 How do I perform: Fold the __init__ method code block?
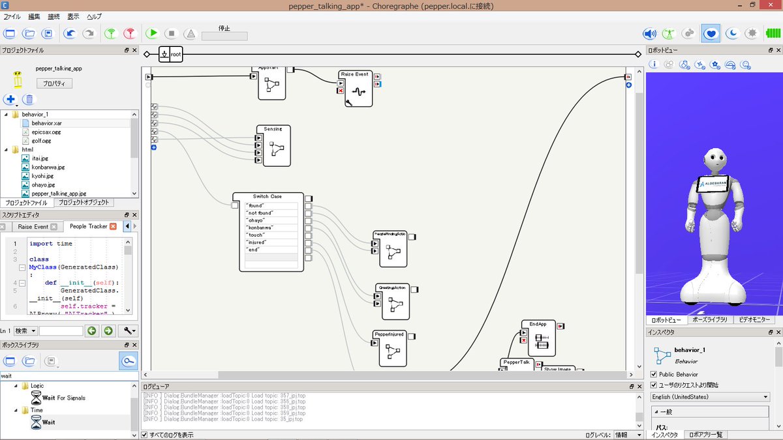pyautogui.click(x=22, y=283)
